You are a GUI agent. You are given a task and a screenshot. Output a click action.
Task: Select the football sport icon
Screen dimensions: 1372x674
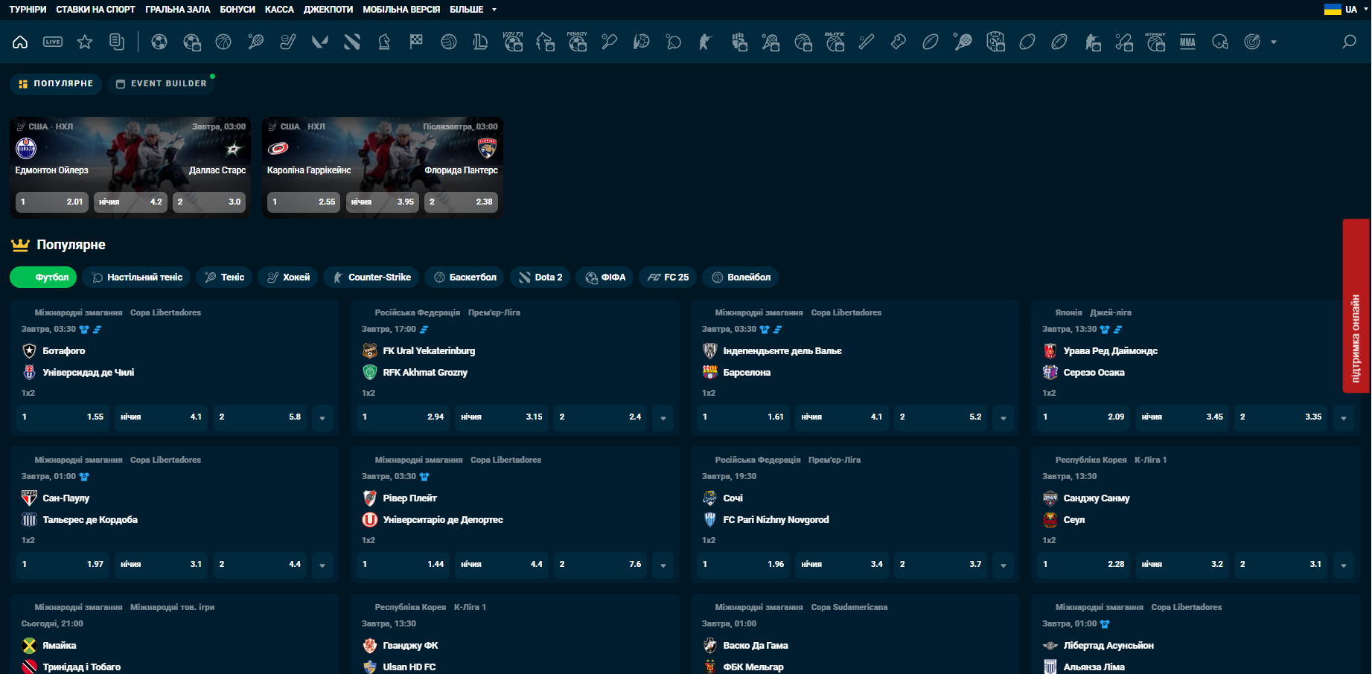[159, 42]
